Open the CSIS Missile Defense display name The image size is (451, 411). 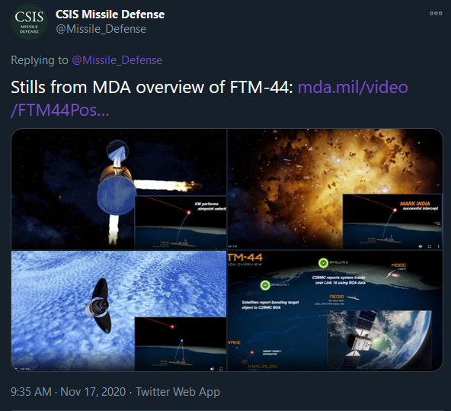coord(110,14)
